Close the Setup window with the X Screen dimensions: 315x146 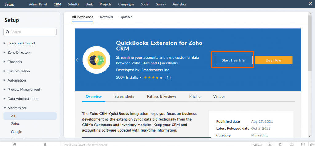coord(310,4)
